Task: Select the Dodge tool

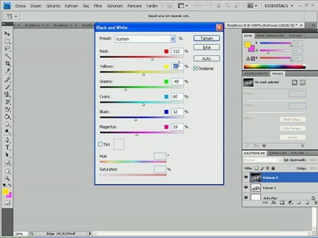Action: [x=7, y=132]
